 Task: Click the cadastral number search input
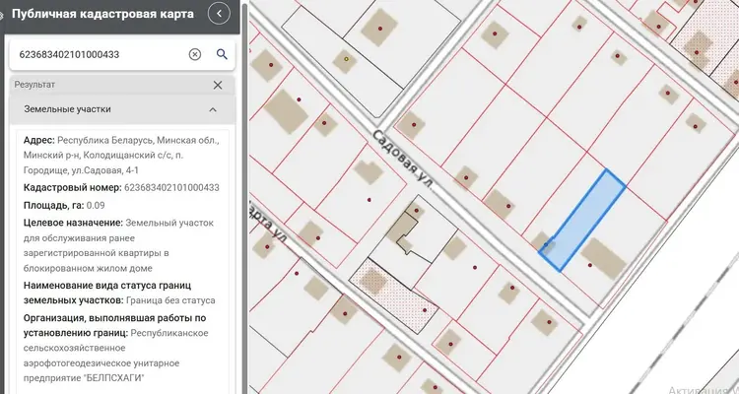pyautogui.click(x=101, y=54)
